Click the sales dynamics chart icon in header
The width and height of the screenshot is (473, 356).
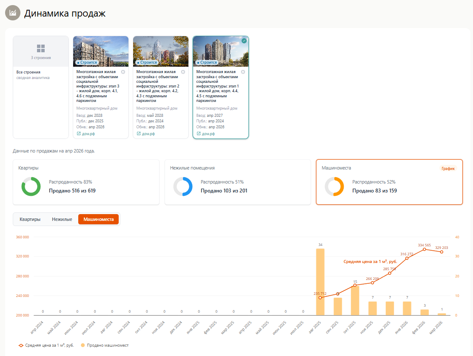[13, 13]
